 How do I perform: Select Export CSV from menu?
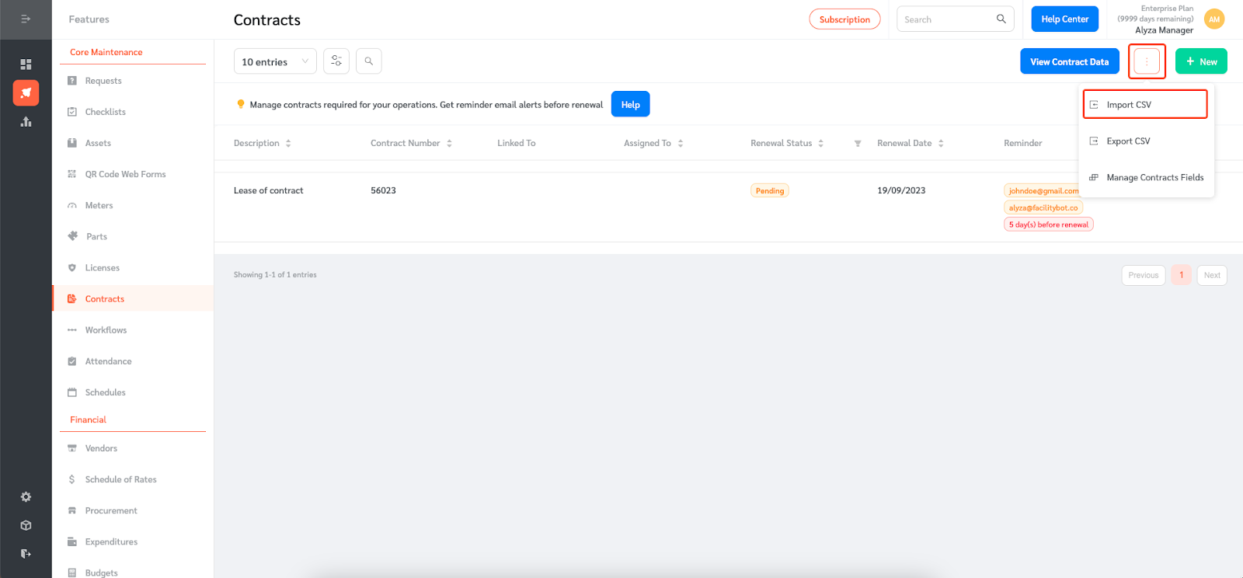(1128, 141)
